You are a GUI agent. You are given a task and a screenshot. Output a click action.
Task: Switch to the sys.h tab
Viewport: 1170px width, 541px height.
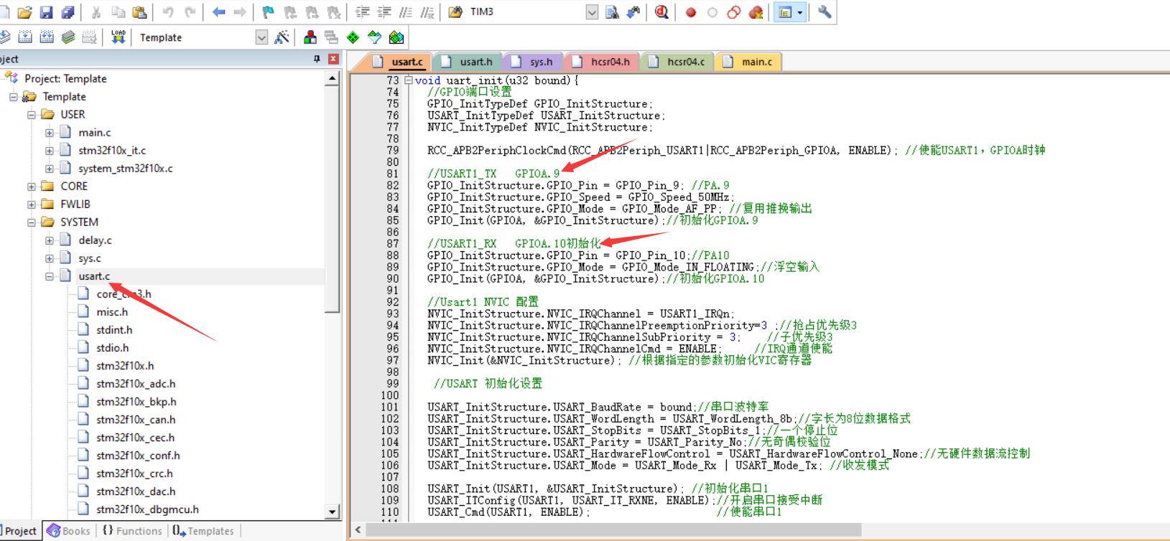tap(532, 62)
